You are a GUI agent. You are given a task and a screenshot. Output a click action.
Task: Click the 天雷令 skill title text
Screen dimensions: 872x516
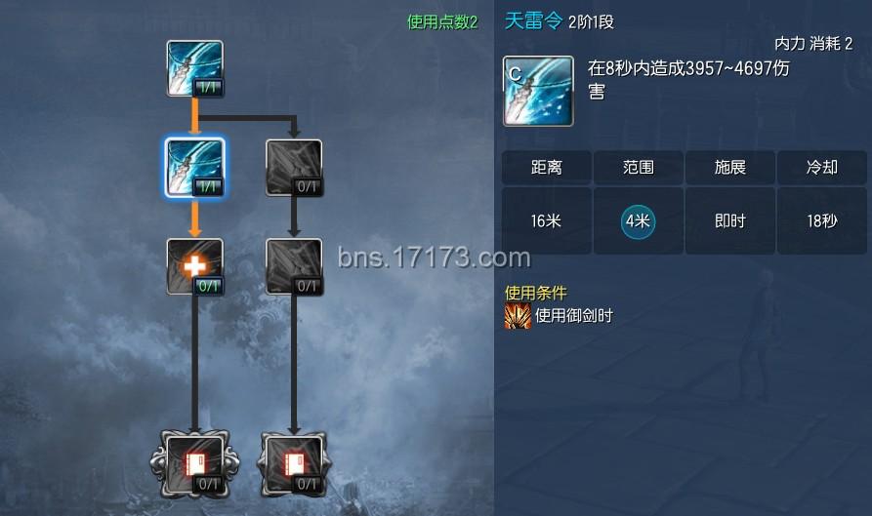pyautogui.click(x=534, y=21)
